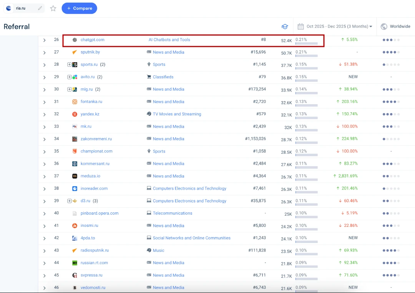Expand row 26 chatgpt.com details chevron
Image resolution: width=415 pixels, height=293 pixels.
coord(45,40)
